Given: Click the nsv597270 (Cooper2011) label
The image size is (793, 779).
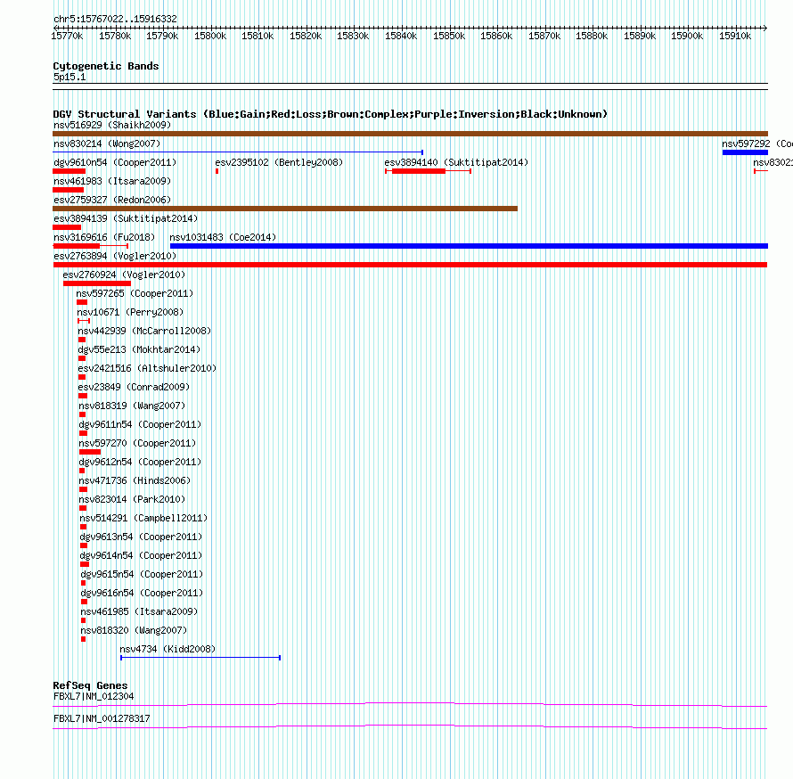Looking at the screenshot, I should [x=137, y=443].
